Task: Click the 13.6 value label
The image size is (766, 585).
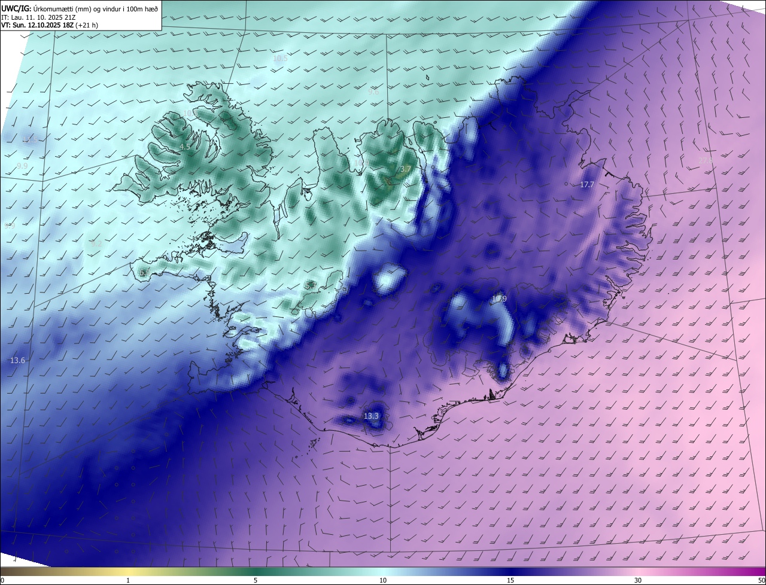Action: tap(18, 360)
